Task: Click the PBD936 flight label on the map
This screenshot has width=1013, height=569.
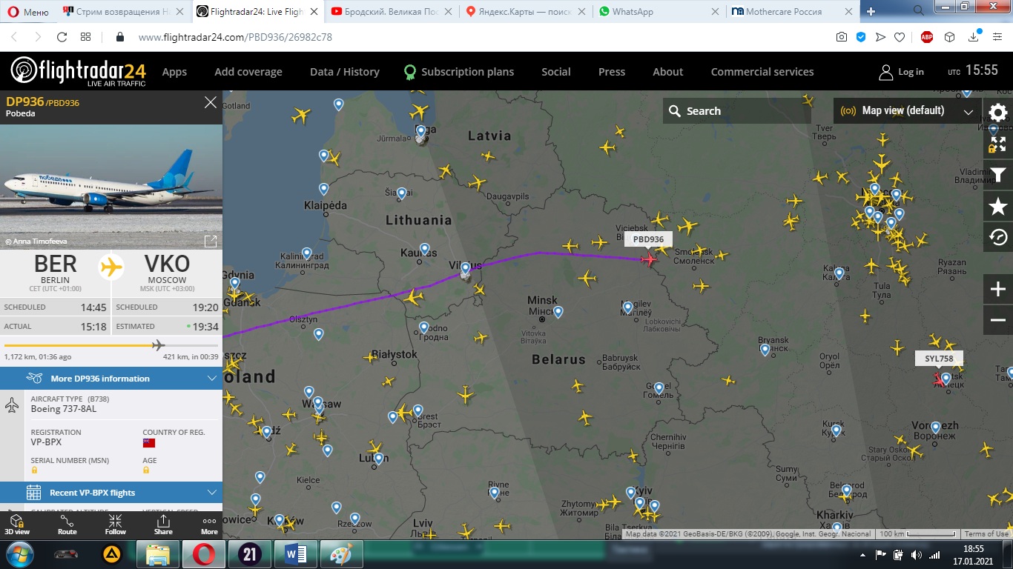Action: point(648,239)
